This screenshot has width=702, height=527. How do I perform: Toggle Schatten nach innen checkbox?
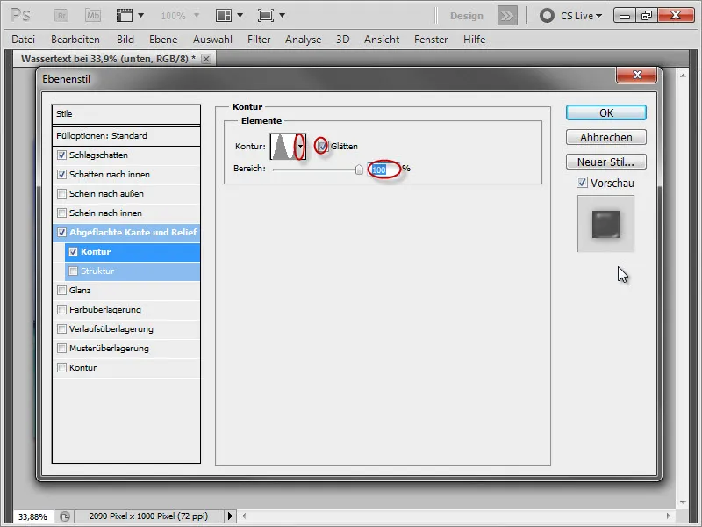click(61, 174)
